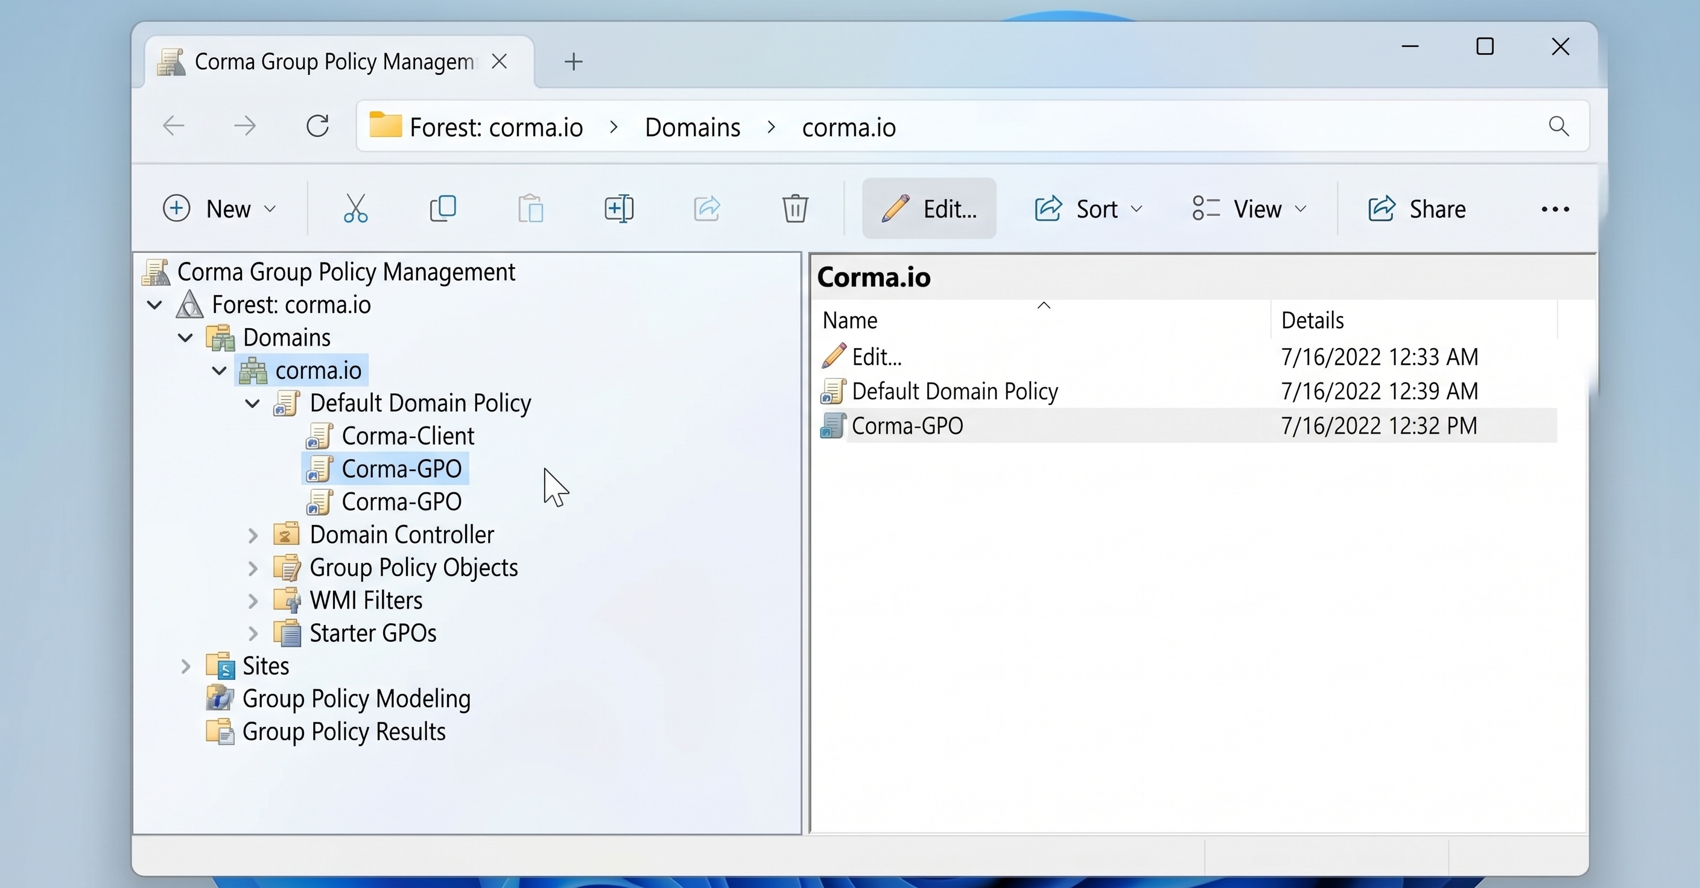Click the Delete trash can icon

794,209
